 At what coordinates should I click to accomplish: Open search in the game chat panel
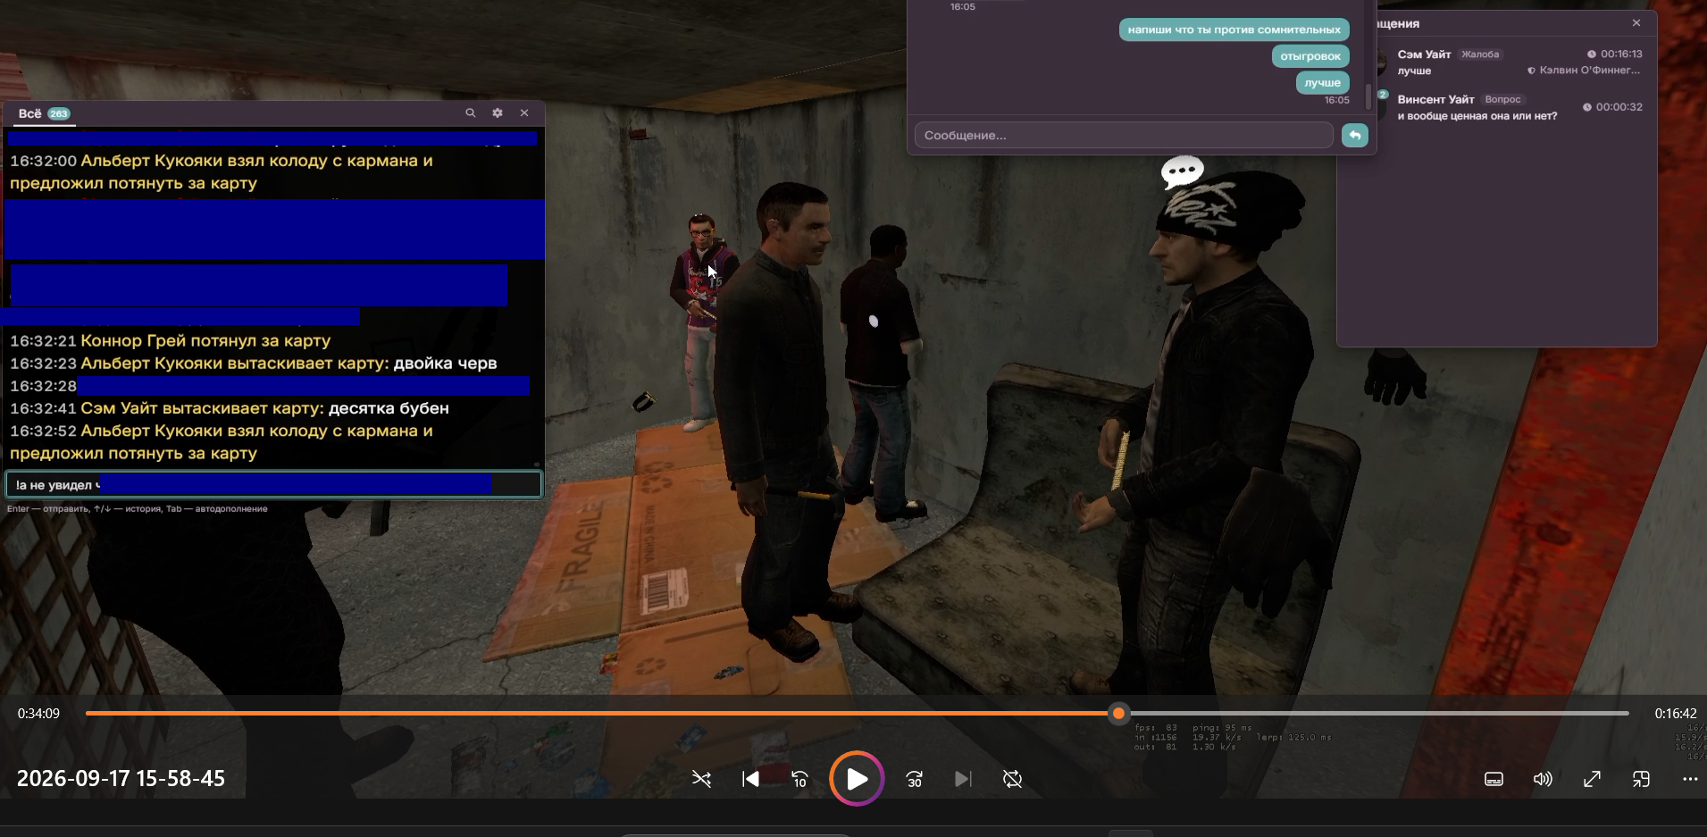click(471, 113)
